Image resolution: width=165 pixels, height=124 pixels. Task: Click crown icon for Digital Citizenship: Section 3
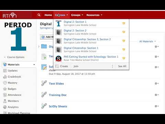coord(124,41)
